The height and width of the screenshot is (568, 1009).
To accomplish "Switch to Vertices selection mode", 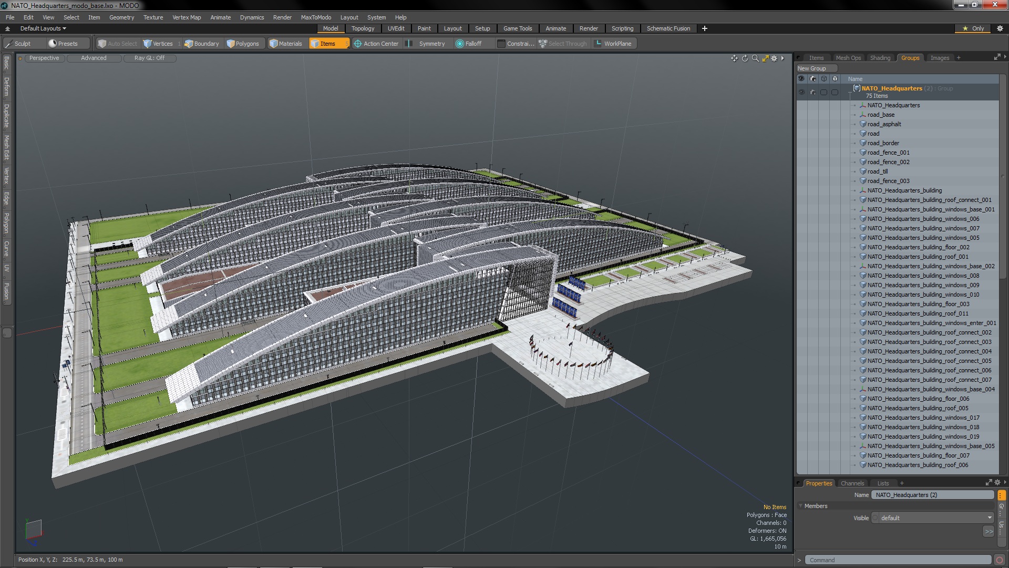I will pos(158,44).
